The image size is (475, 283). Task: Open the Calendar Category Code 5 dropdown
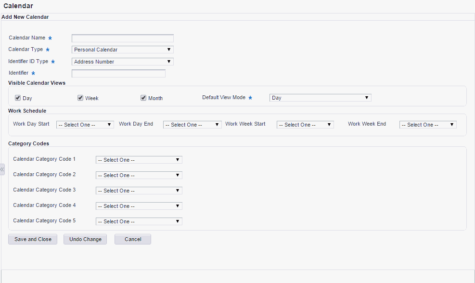(139, 221)
